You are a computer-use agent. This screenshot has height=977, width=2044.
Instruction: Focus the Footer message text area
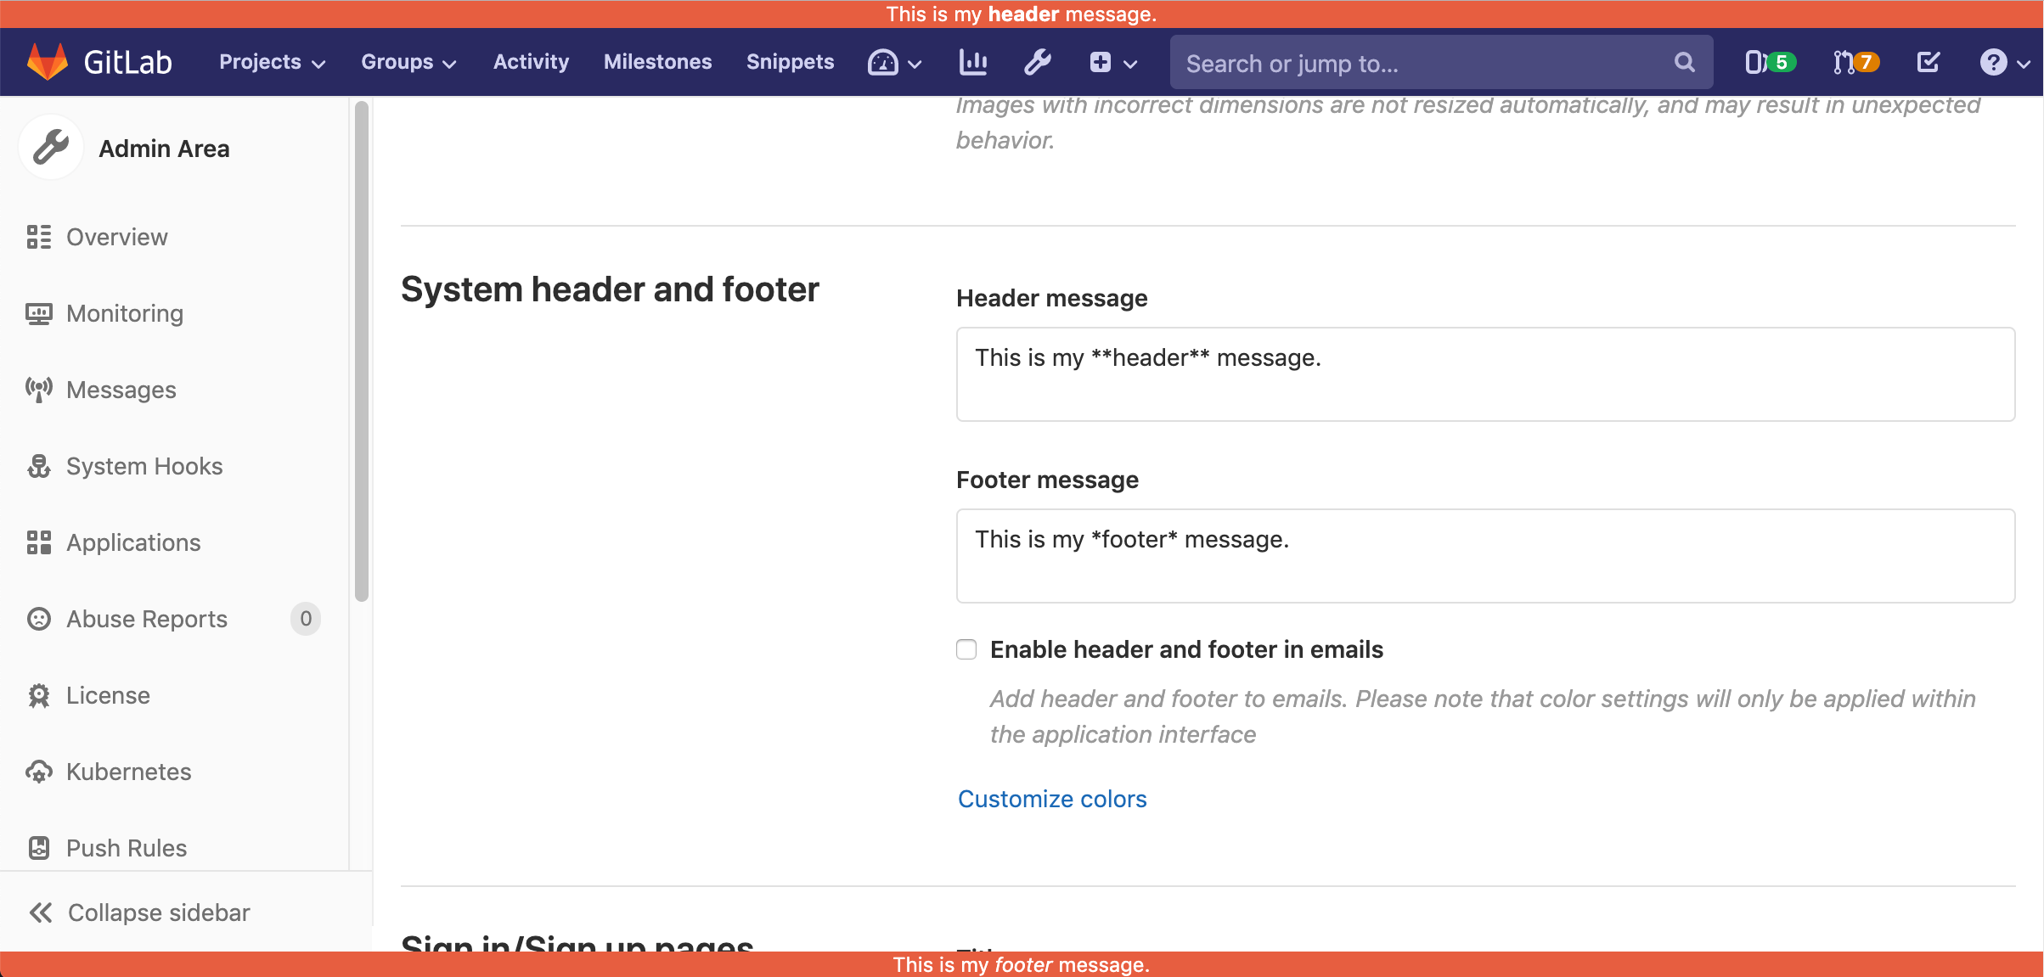coord(1484,556)
